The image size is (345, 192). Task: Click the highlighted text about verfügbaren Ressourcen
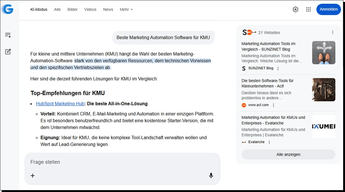121,64
